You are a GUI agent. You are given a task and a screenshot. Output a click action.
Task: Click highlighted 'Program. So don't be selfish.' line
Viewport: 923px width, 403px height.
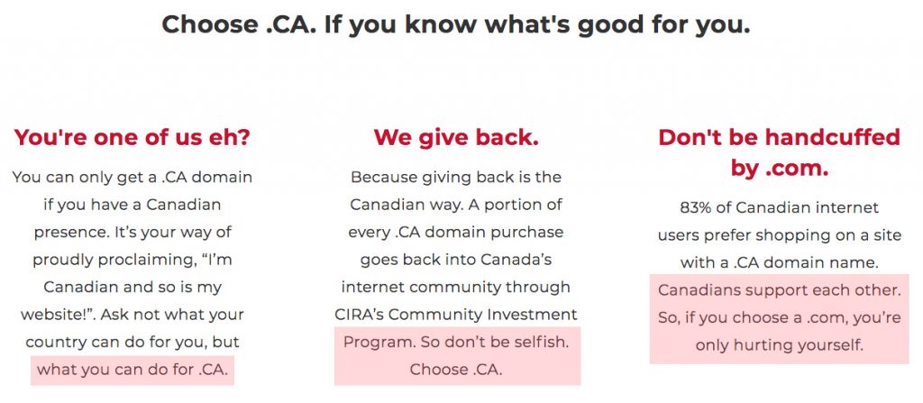tap(456, 343)
